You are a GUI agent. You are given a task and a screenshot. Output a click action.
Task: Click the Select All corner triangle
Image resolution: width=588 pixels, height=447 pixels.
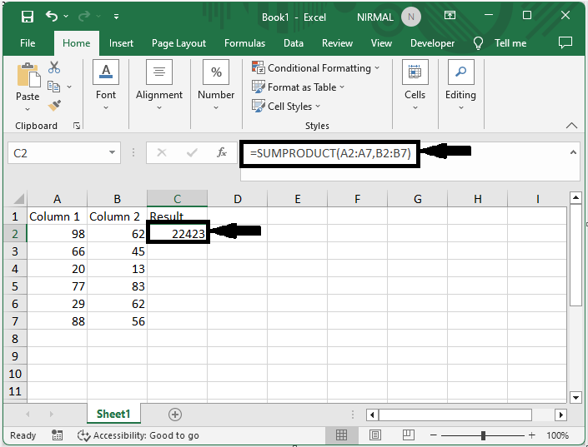coord(17,198)
